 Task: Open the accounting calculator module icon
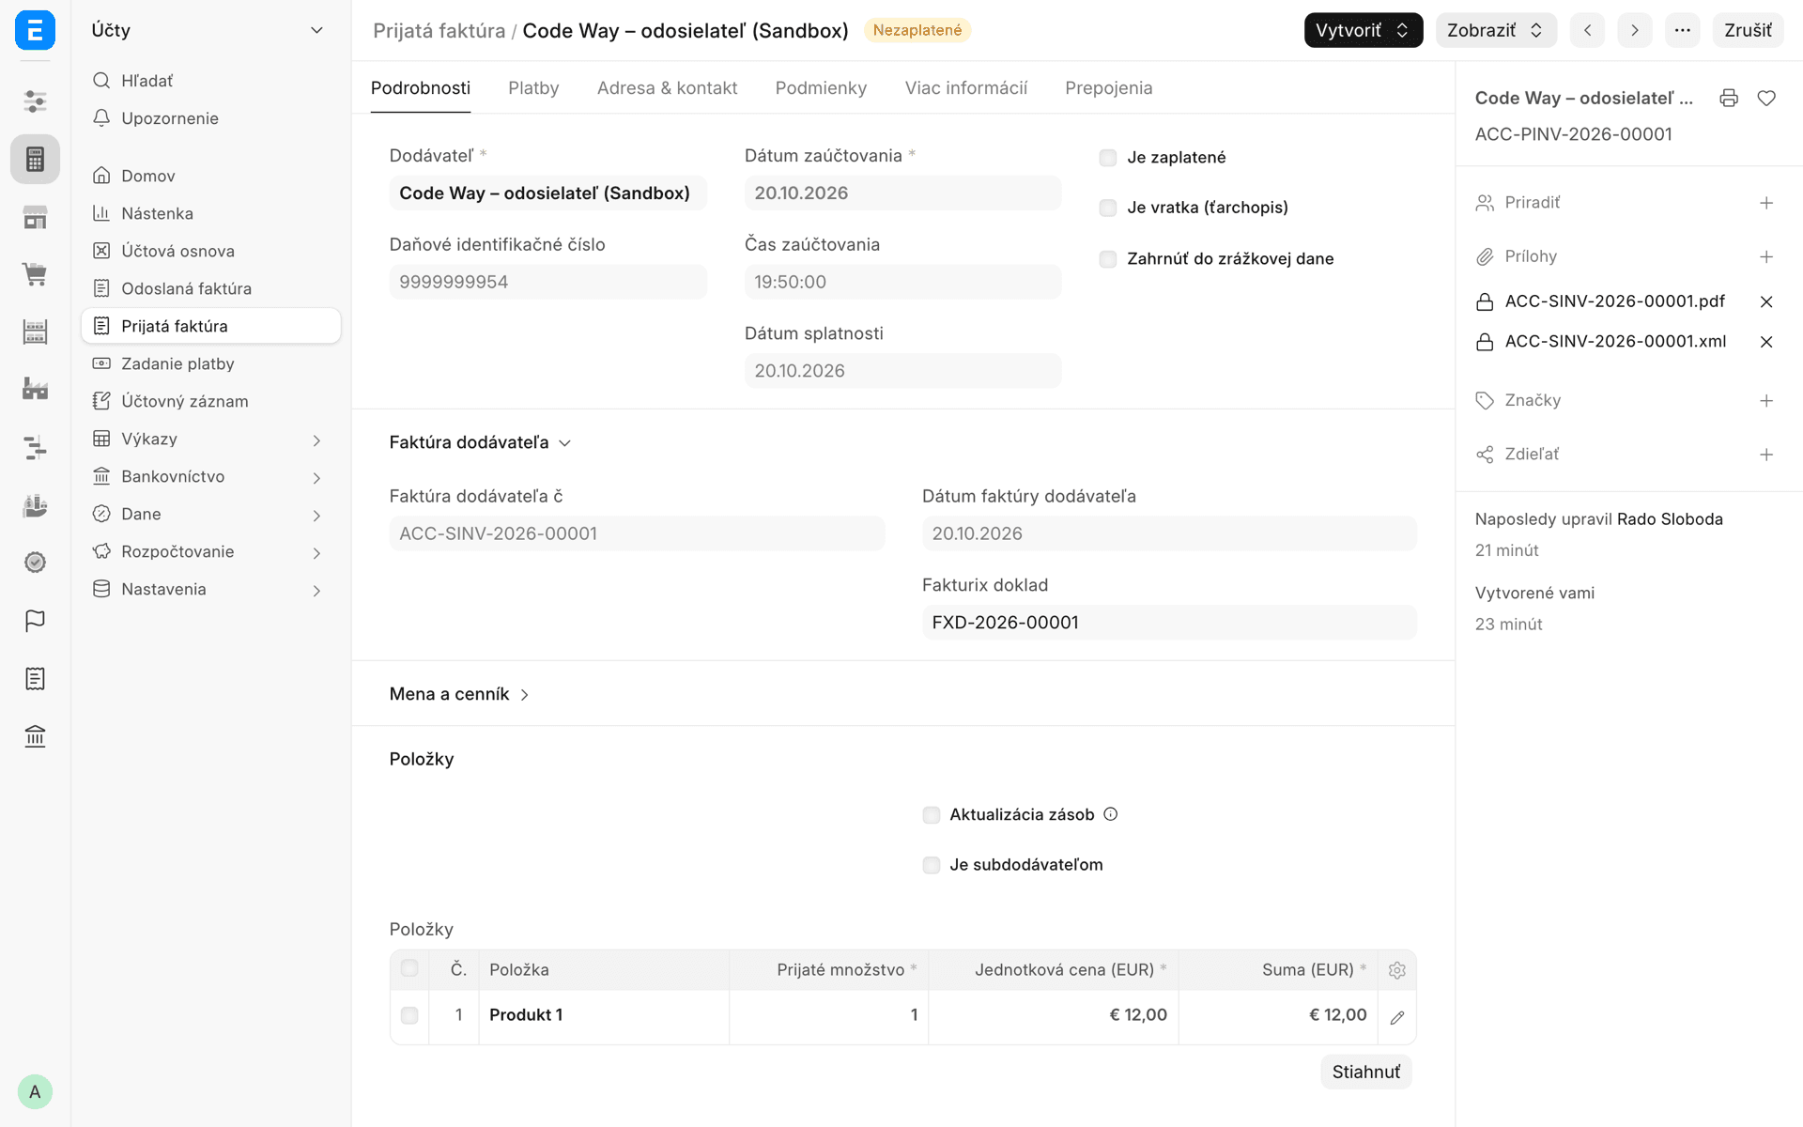[x=35, y=160]
